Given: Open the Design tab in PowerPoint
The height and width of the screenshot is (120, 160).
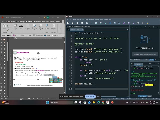Looking at the screenshot, I should click(x=22, y=22).
